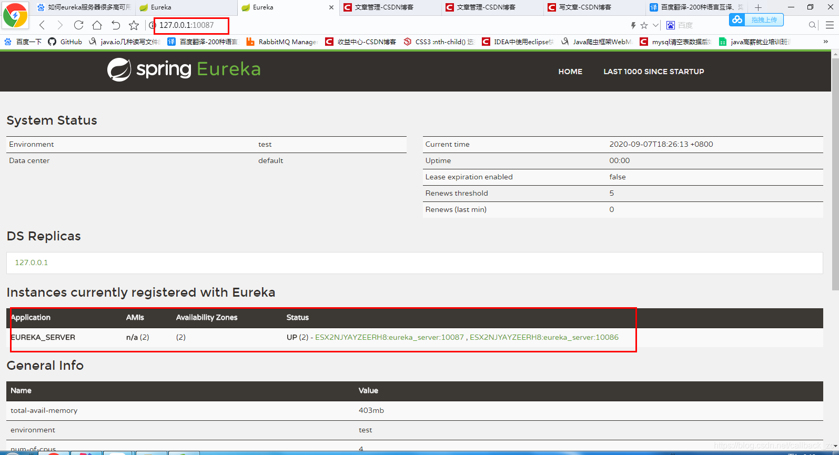839x455 pixels.
Task: Switch to 百度翻译-200种语言互译 tab
Action: [696, 7]
